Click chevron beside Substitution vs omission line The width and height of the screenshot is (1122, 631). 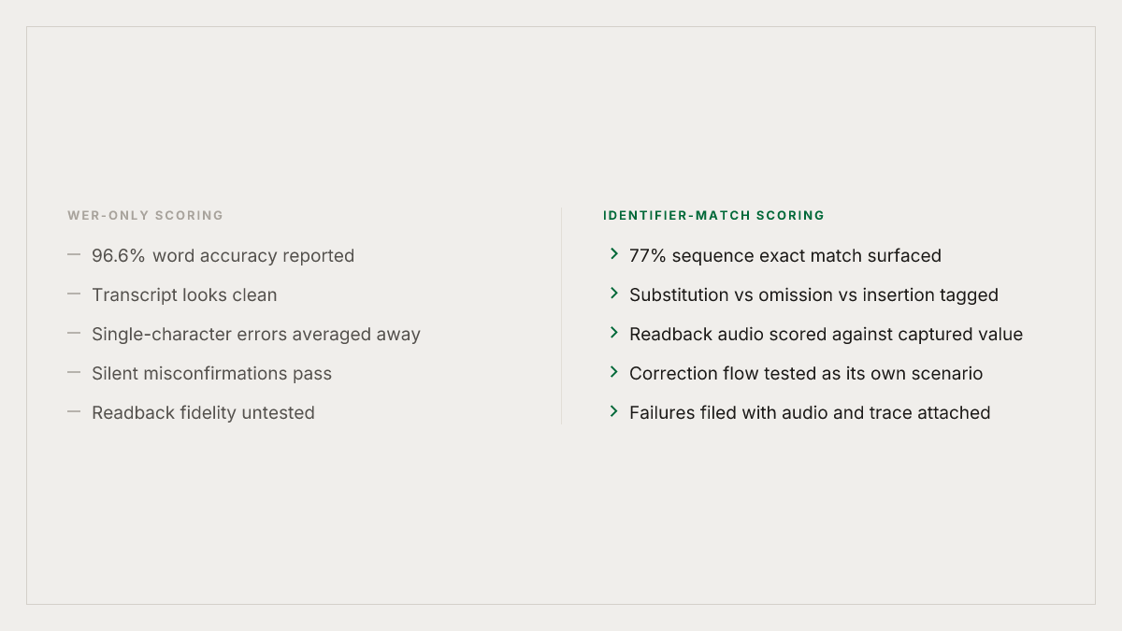tap(614, 294)
